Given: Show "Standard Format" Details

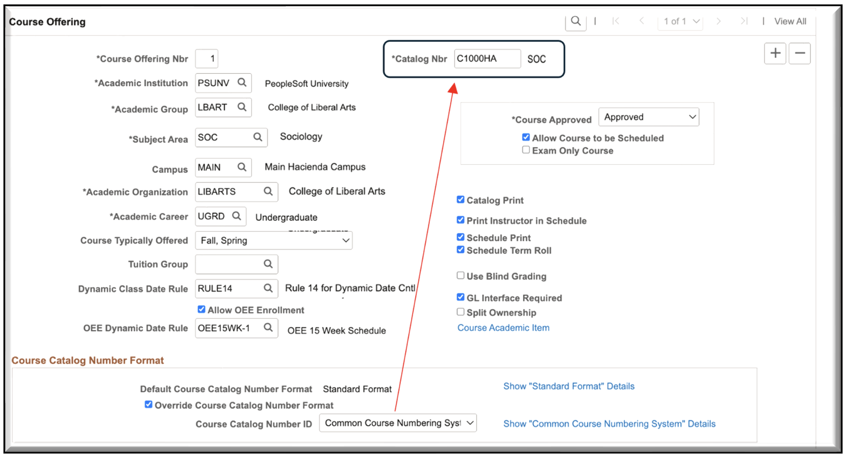Looking at the screenshot, I should coord(569,386).
